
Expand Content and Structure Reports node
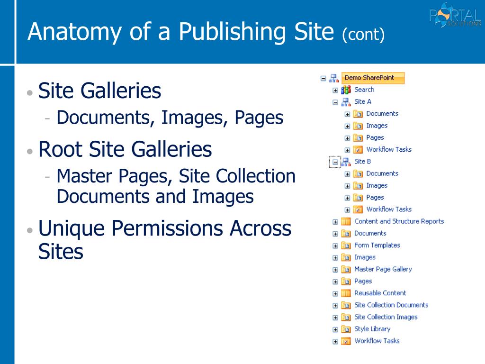[x=335, y=222]
